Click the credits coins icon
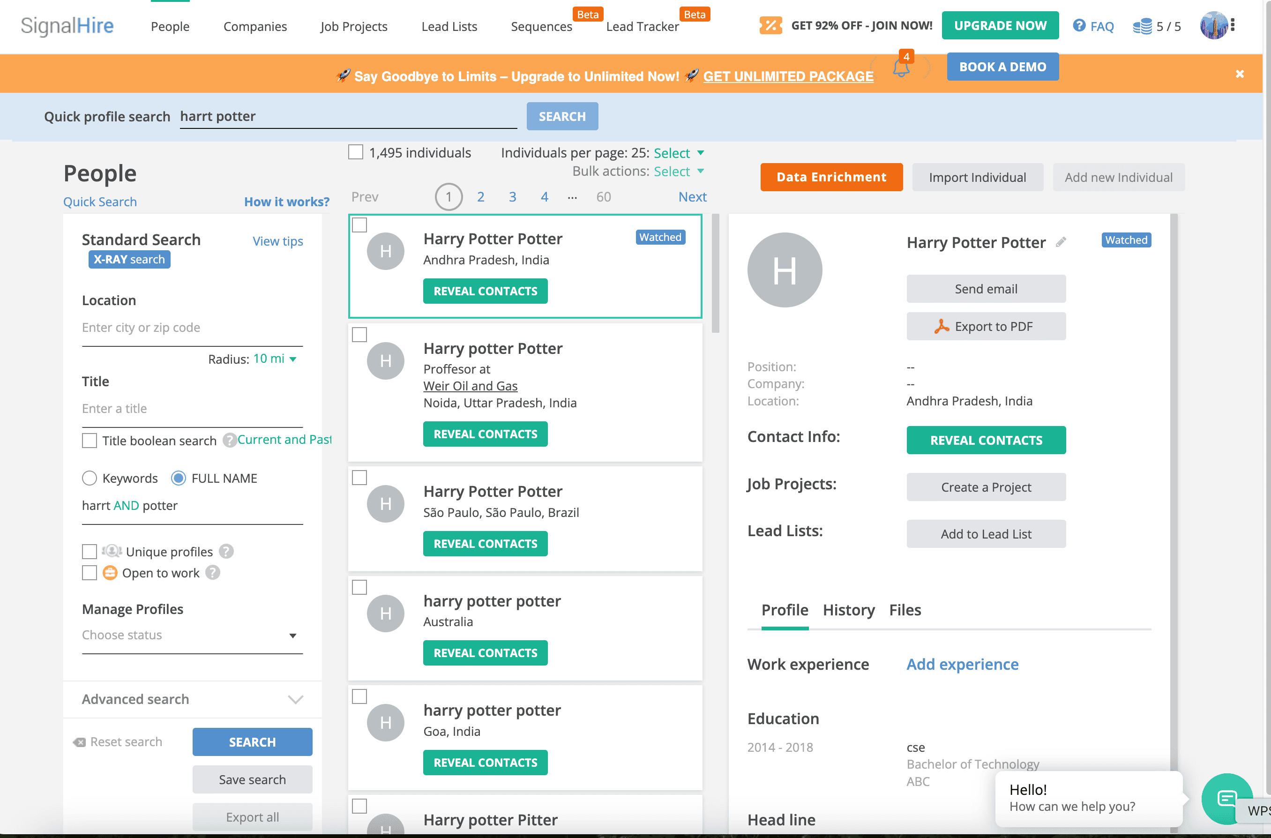This screenshot has width=1271, height=838. coord(1142,26)
